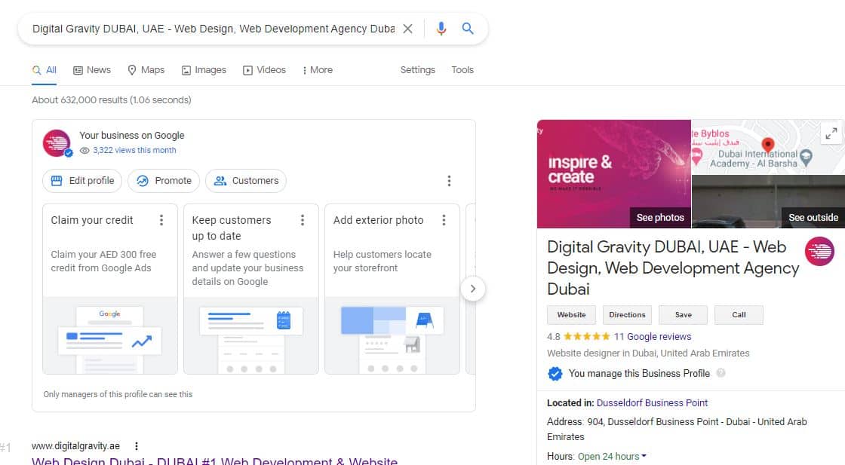Open www.digitalgravity.ae result options menu
Screen dimensions: 845x465
tap(137, 445)
